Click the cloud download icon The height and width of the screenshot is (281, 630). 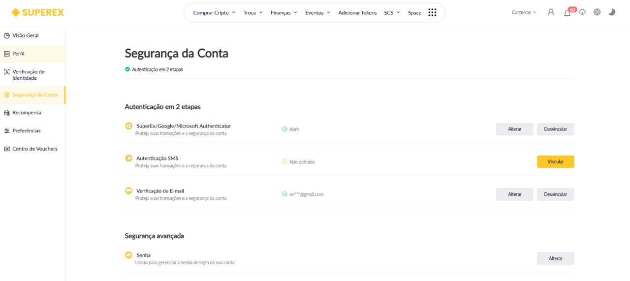point(582,12)
